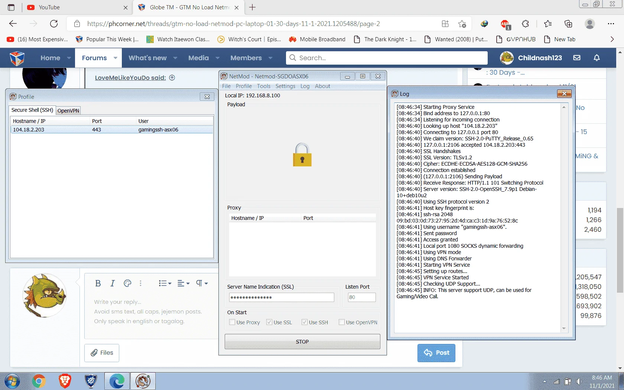
Task: Enable the Use OpenVPN checkbox
Action: [342, 322]
